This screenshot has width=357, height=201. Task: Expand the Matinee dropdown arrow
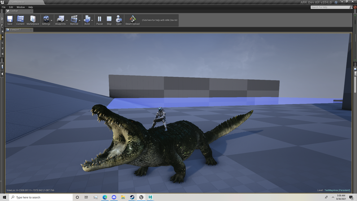click(x=79, y=21)
